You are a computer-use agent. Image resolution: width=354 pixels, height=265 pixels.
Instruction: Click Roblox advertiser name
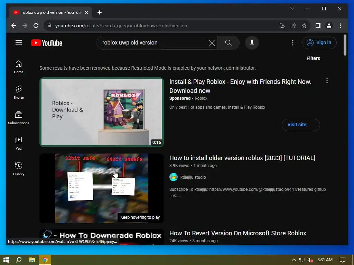[201, 98]
